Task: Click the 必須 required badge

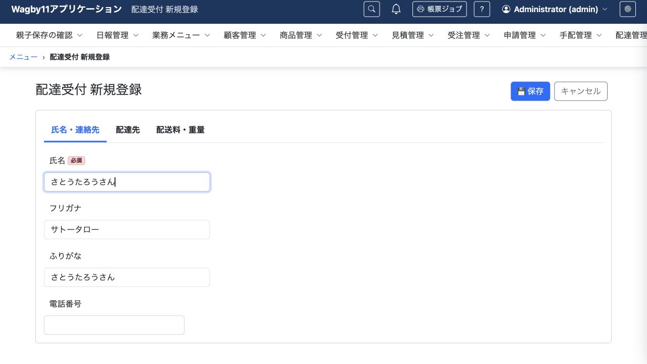Action: coord(76,161)
